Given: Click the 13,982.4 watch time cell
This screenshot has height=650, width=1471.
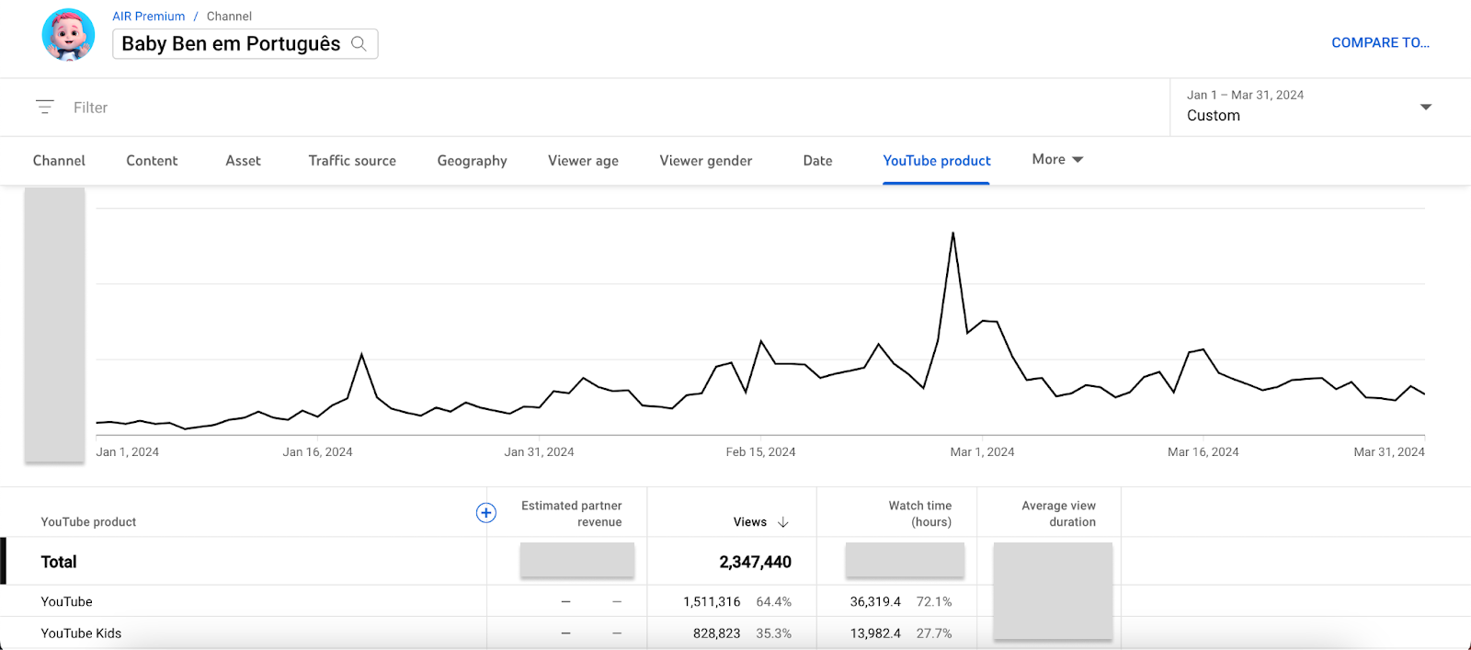Looking at the screenshot, I should [875, 633].
